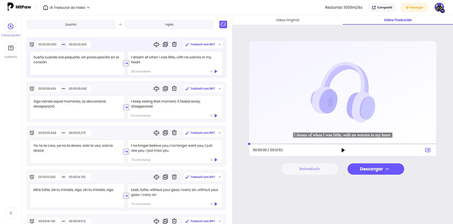Delete the 'Ya no te creo' segment
The width and height of the screenshot is (453, 224).
[x=174, y=133]
